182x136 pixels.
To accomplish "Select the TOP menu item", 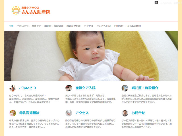I will coord(11,26).
